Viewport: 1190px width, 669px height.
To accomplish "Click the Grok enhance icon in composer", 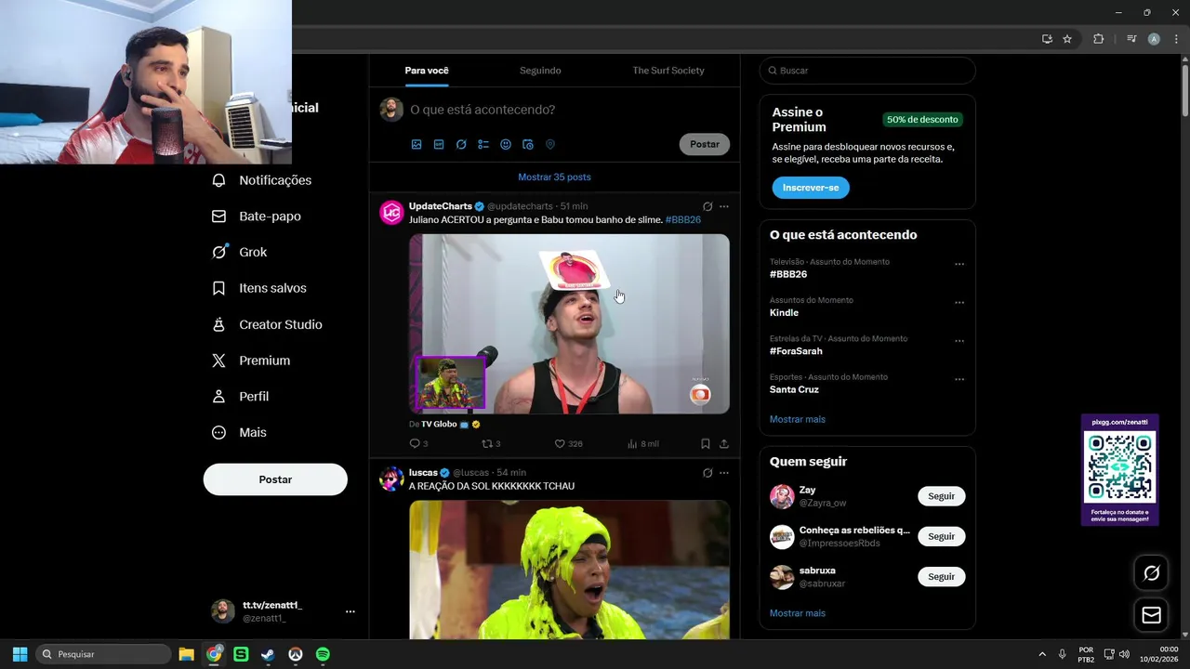I will (x=461, y=144).
